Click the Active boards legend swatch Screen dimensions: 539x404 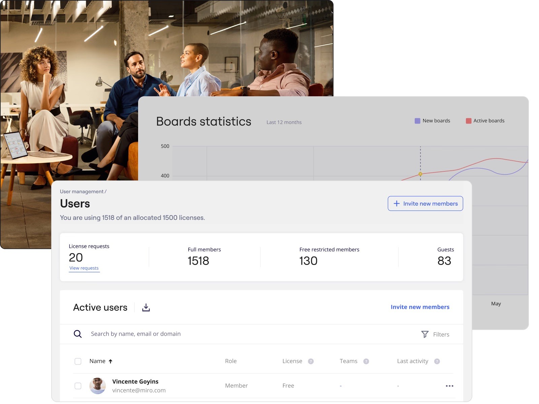click(469, 121)
